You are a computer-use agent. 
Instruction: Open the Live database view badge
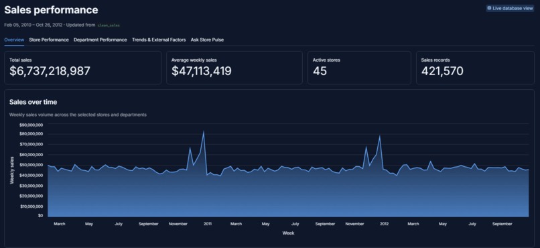[x=510, y=8]
